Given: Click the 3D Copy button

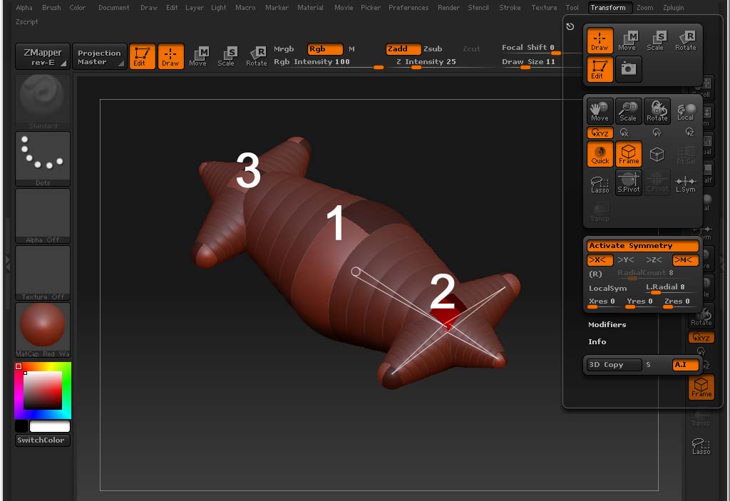Looking at the screenshot, I should pos(613,364).
